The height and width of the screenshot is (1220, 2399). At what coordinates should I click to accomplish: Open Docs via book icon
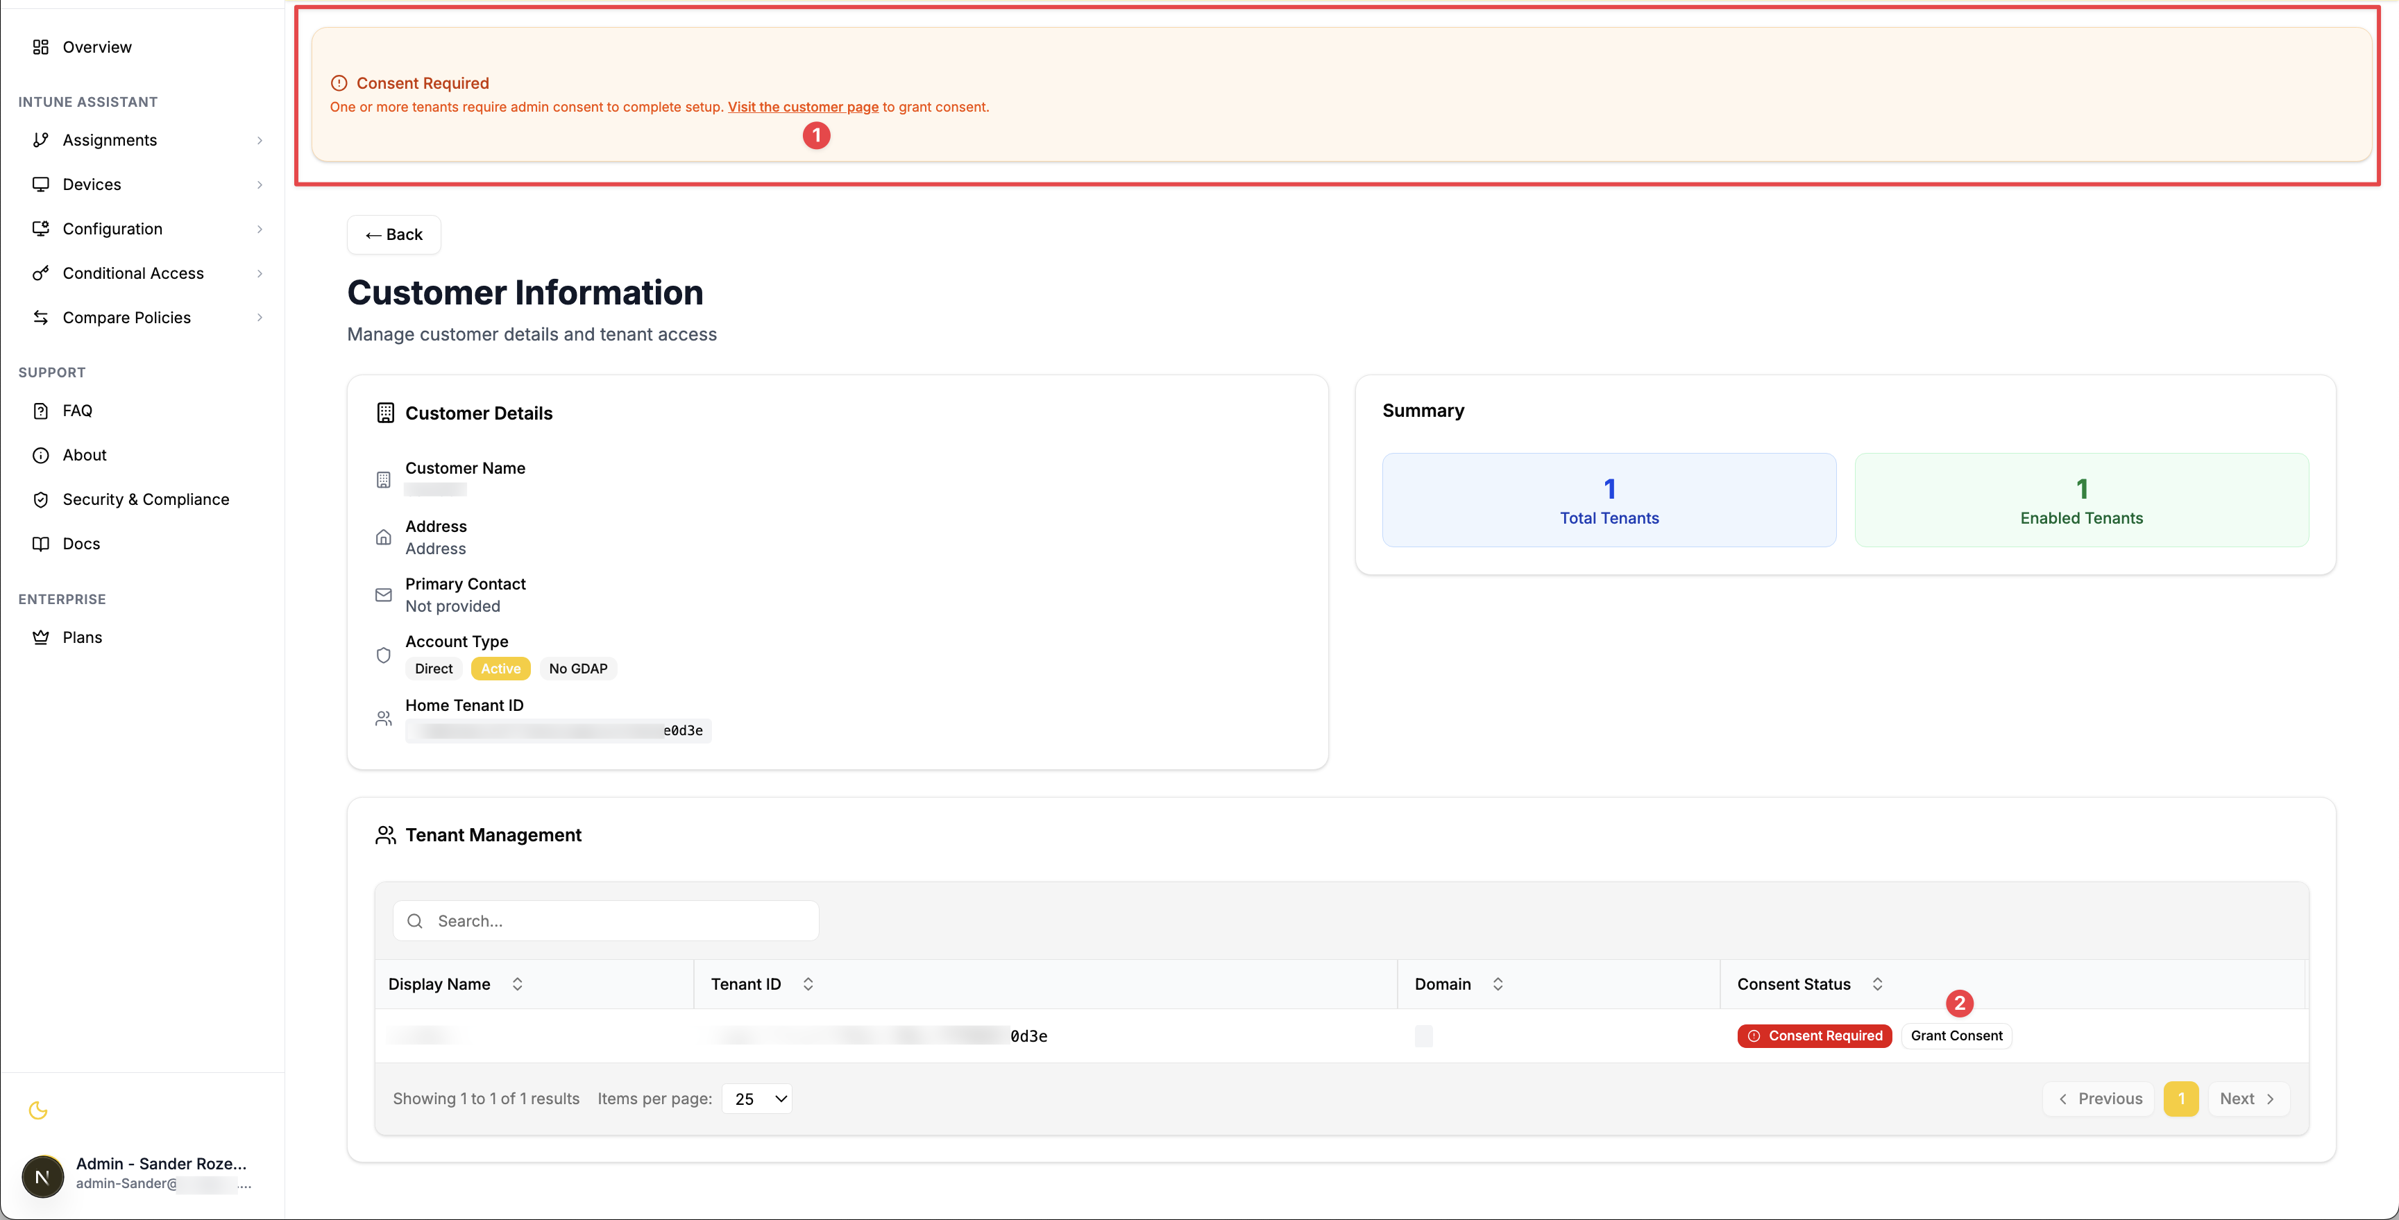[40, 544]
